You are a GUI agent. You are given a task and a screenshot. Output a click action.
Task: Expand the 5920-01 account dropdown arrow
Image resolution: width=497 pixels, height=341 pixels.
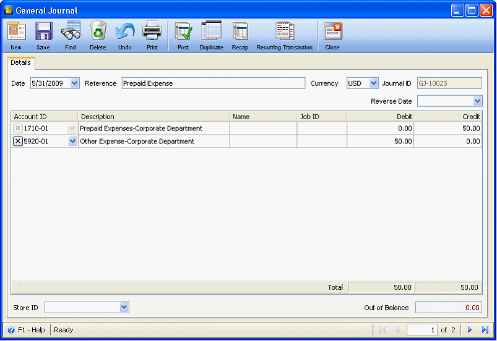[x=72, y=141]
